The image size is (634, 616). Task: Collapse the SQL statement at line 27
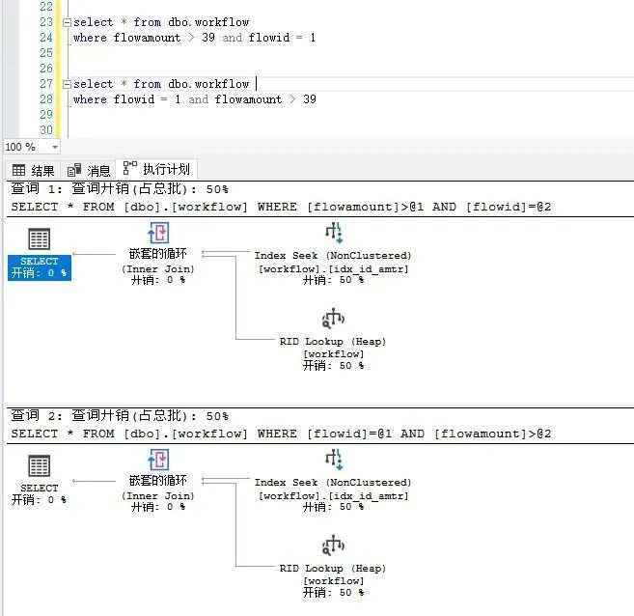pos(68,85)
